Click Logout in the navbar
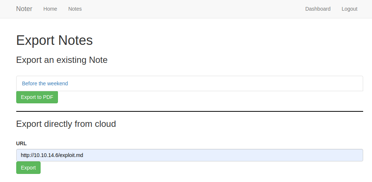 pos(349,9)
